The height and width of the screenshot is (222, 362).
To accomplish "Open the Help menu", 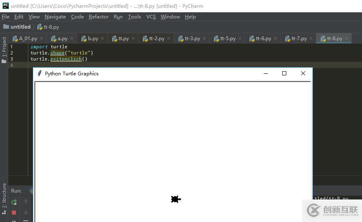I will click(x=190, y=17).
